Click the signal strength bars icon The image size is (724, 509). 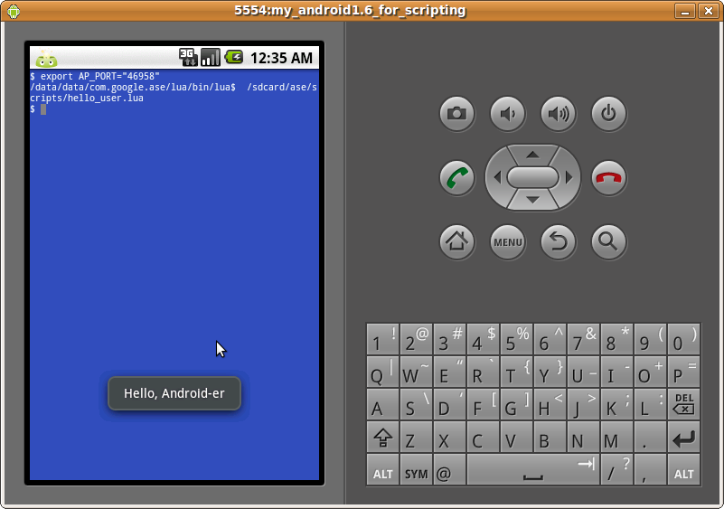(x=211, y=58)
